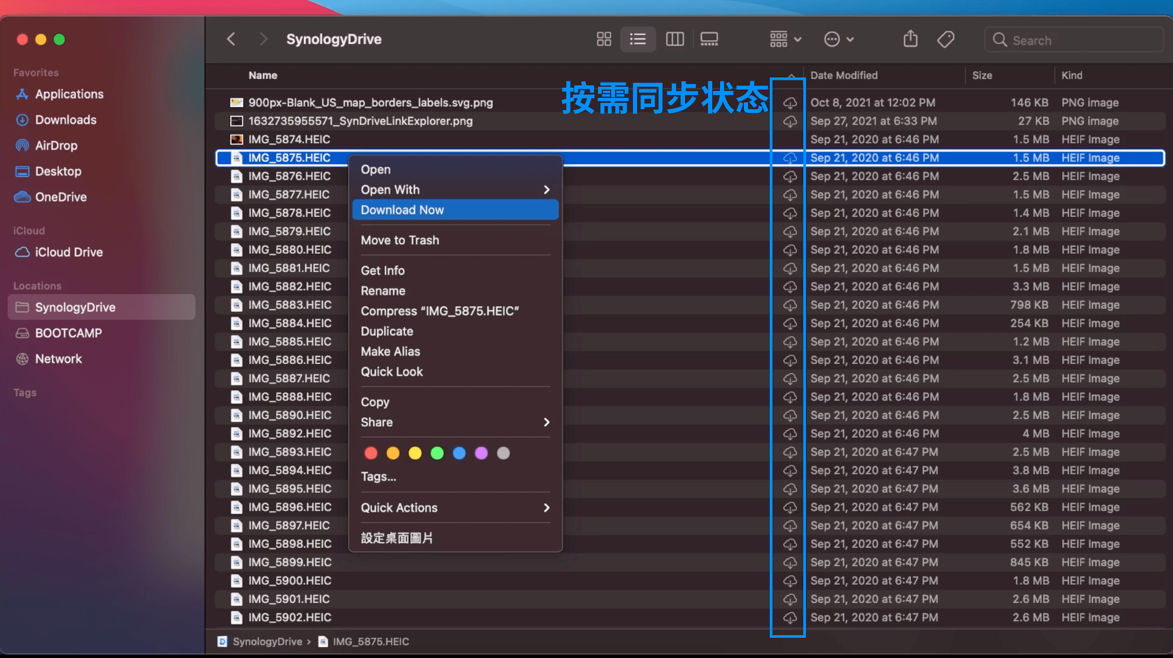
Task: Click the cloud sync icon beside IMG_5874.HEIC
Action: [x=790, y=139]
